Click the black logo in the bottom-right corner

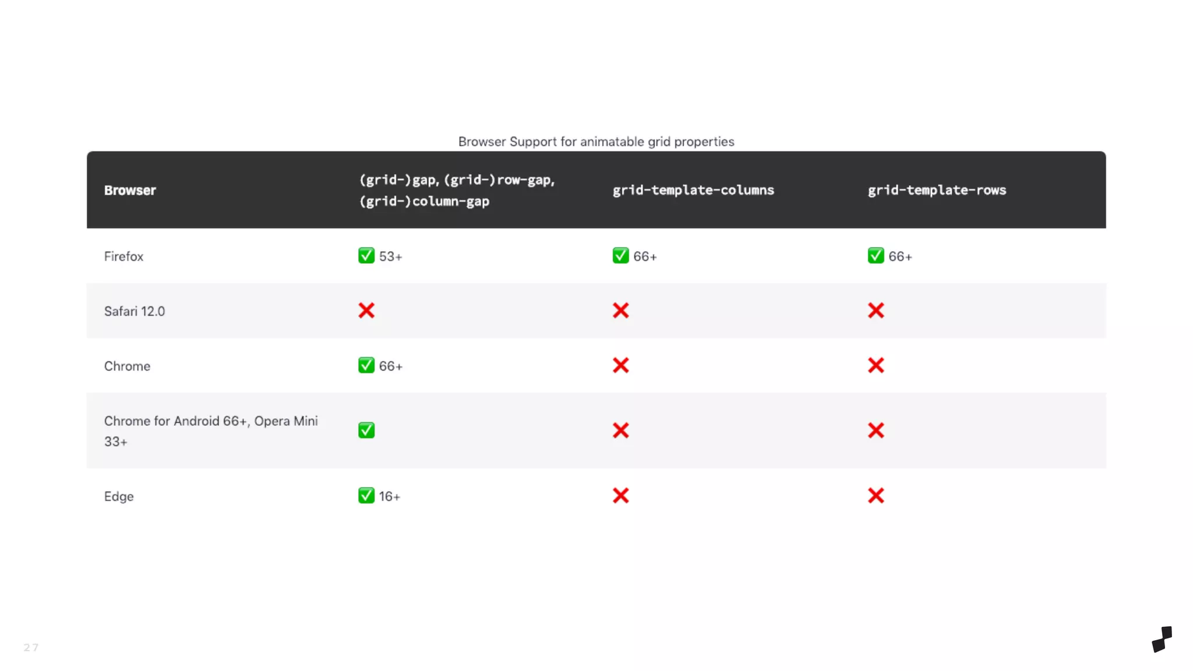[x=1162, y=639]
